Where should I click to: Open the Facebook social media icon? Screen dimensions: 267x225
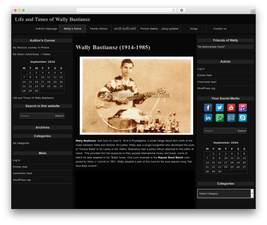click(208, 107)
